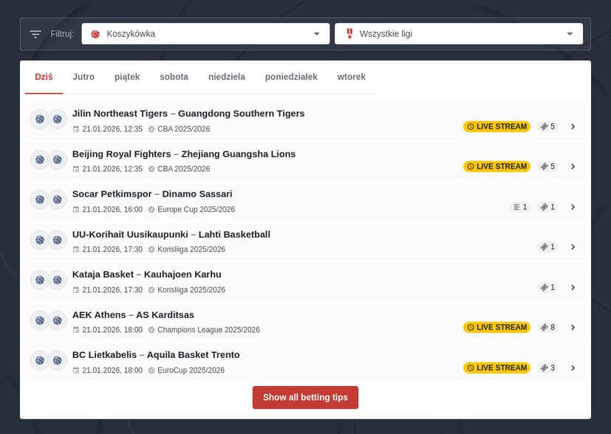Click LIVE STREAM badge for Jilin Northeast Tigers match
This screenshot has height=434, width=611.
496,126
